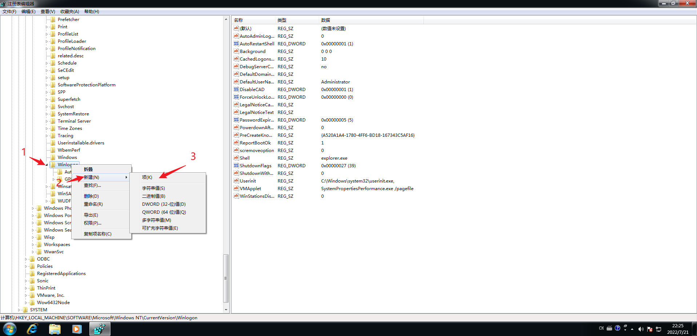The width and height of the screenshot is (697, 336).
Task: Select the AutoRestartShell DWORD value icon
Action: [x=236, y=44]
